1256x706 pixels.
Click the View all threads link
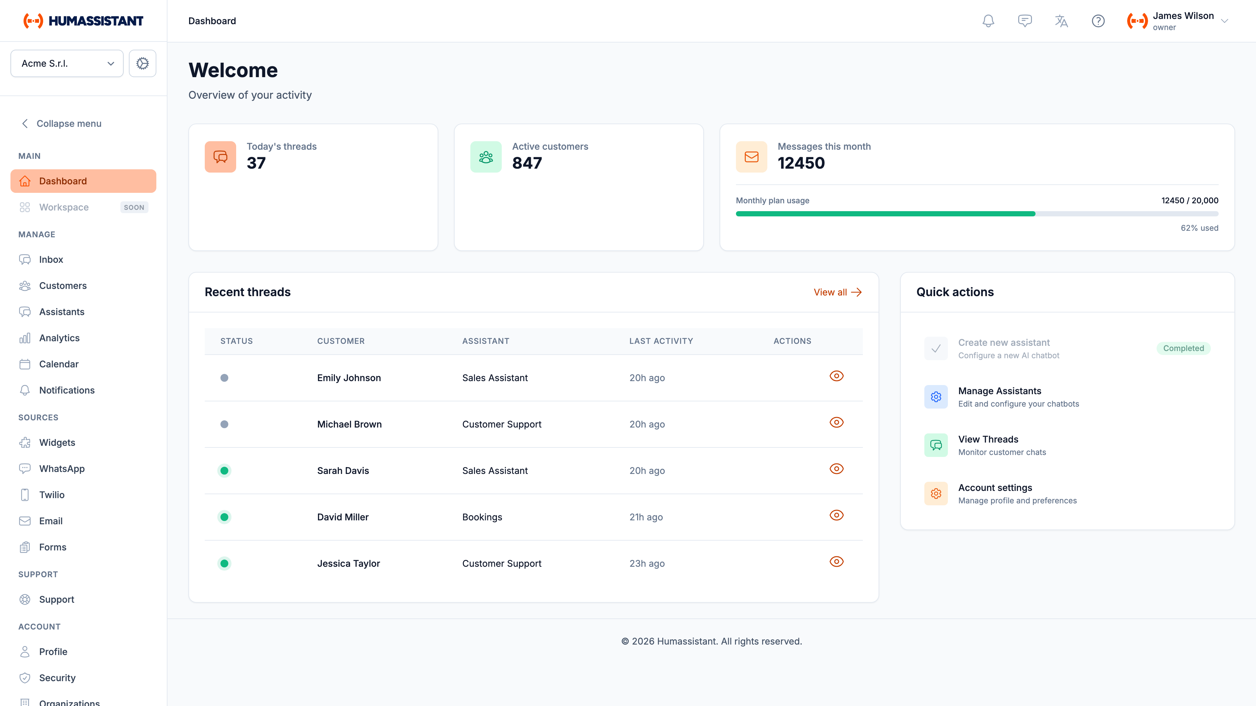point(837,292)
